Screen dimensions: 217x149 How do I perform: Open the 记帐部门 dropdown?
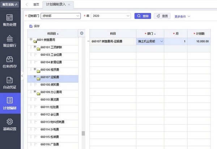coord(78,16)
